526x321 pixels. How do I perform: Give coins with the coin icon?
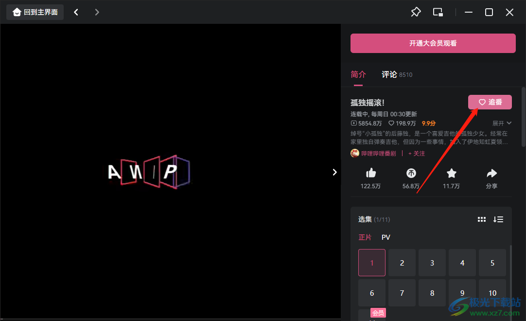411,173
